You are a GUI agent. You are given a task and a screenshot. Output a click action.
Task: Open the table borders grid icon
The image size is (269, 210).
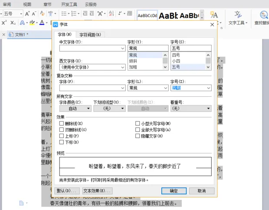tap(130, 13)
